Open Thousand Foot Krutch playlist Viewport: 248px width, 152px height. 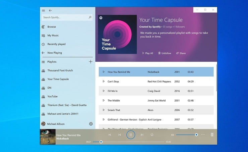[60, 70]
